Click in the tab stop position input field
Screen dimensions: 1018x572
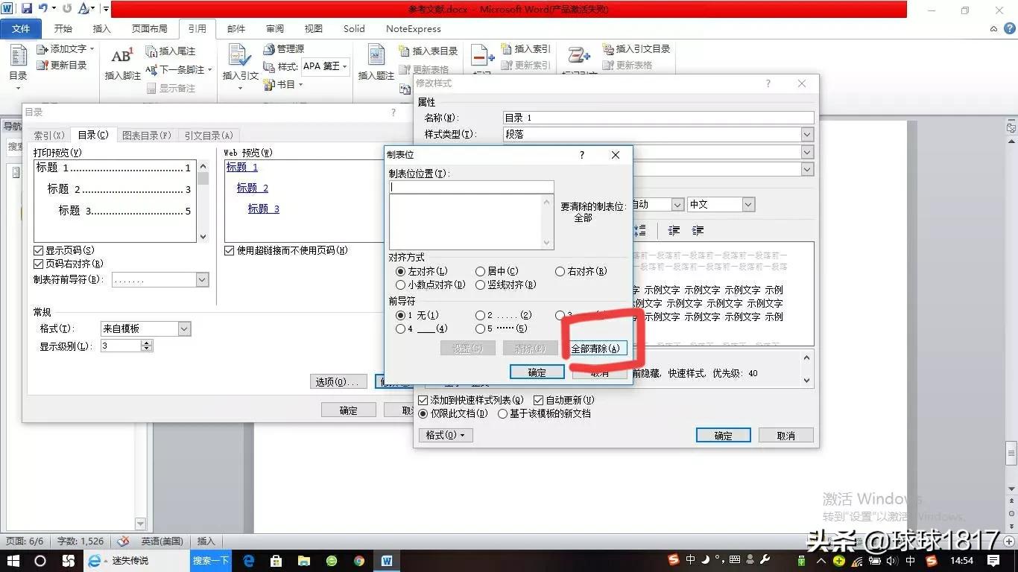tap(471, 188)
